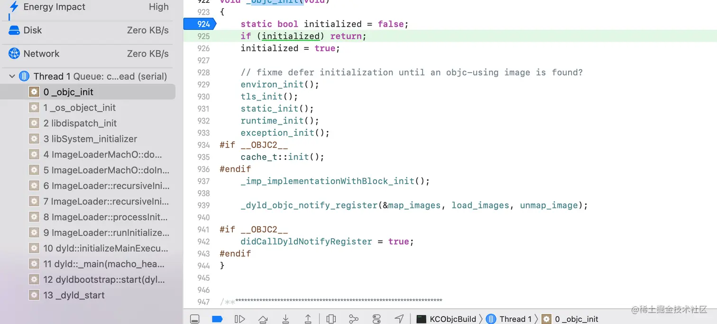The image size is (717, 324).
Task: Select stack frame 1 _os_object_init
Action: [88, 108]
